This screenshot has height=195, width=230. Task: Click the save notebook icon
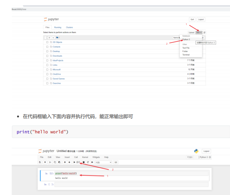(40, 162)
